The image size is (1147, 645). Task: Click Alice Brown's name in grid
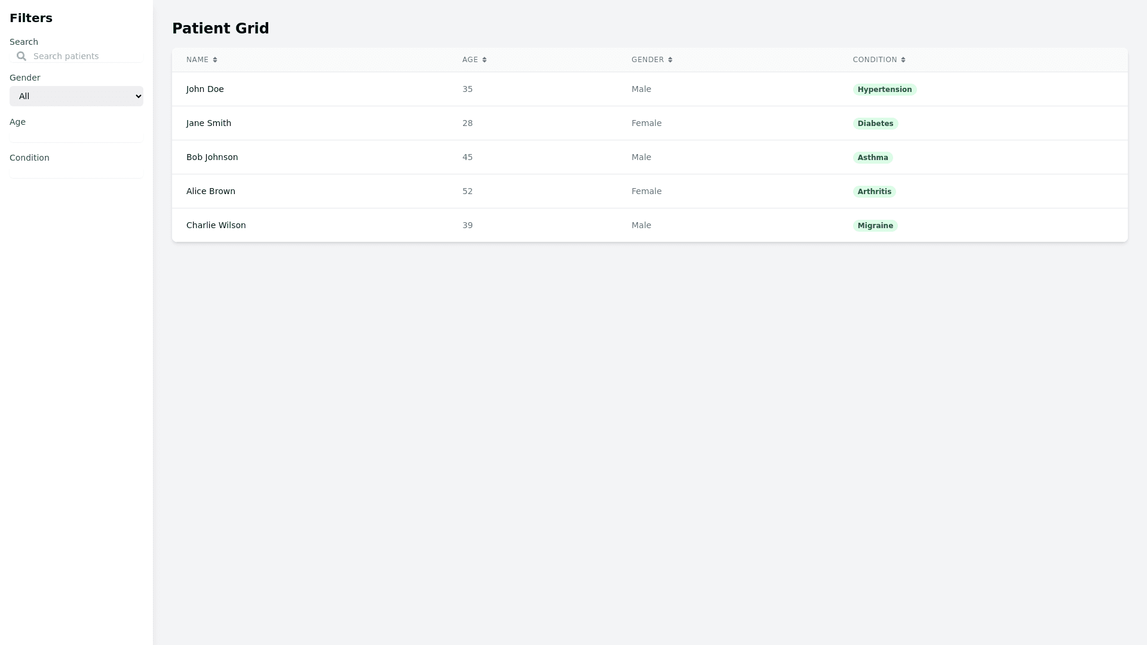pos(211,191)
